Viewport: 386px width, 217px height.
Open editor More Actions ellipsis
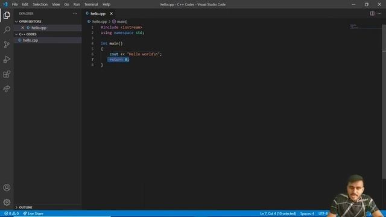tap(379, 13)
